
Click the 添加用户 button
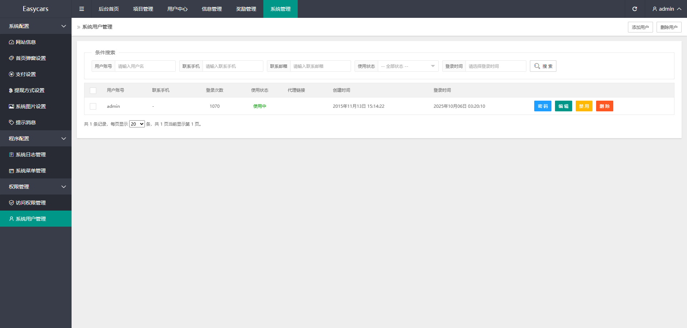[x=640, y=27]
